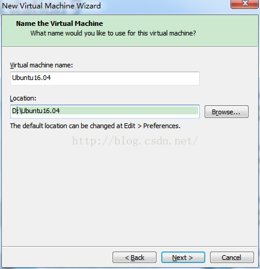
Task: Click the Next > button
Action: point(183,258)
